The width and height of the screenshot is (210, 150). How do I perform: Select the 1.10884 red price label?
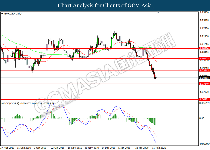[x=204, y=48]
